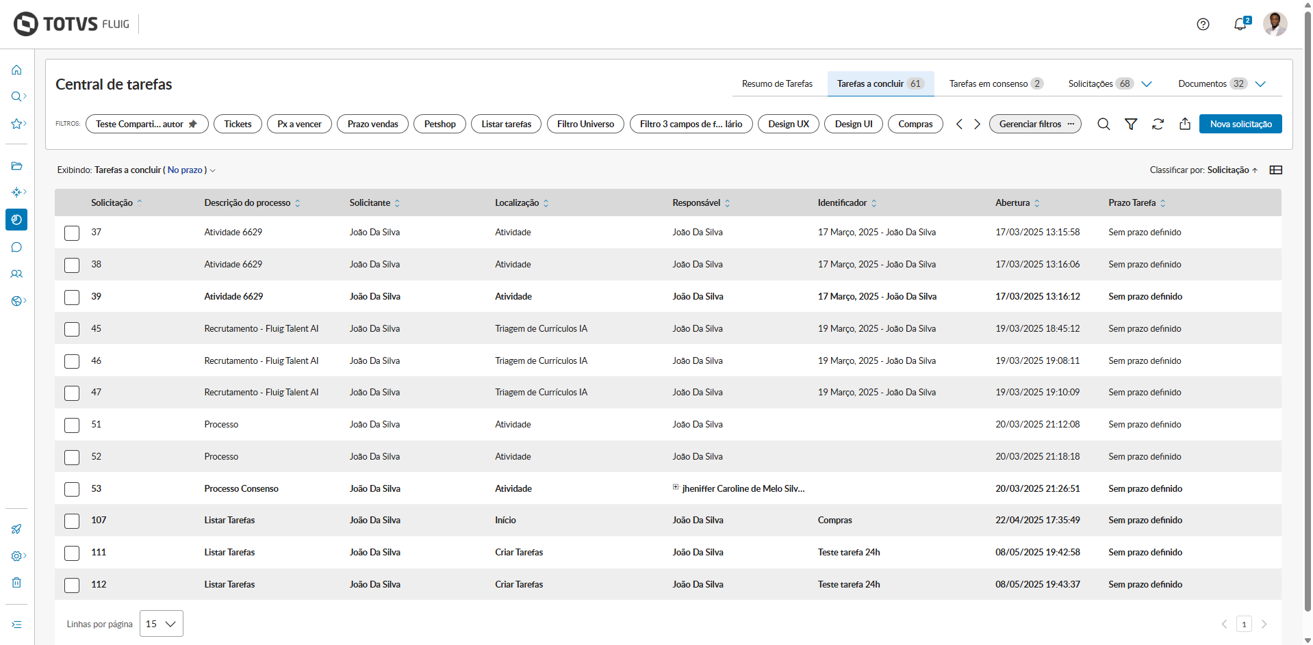Open Gerenciar filtros button
Screen dimensions: 1313x645
1034,124
